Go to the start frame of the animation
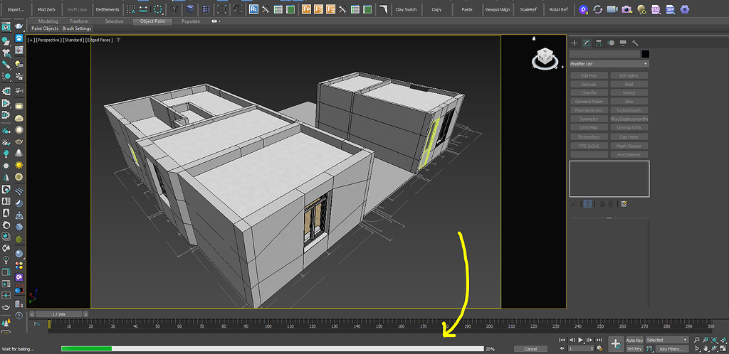This screenshot has width=729, height=354. [x=562, y=340]
